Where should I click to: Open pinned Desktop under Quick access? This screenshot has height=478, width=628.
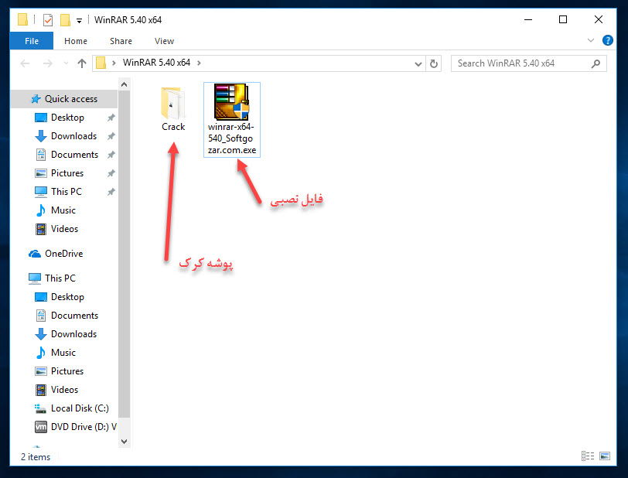coord(68,118)
